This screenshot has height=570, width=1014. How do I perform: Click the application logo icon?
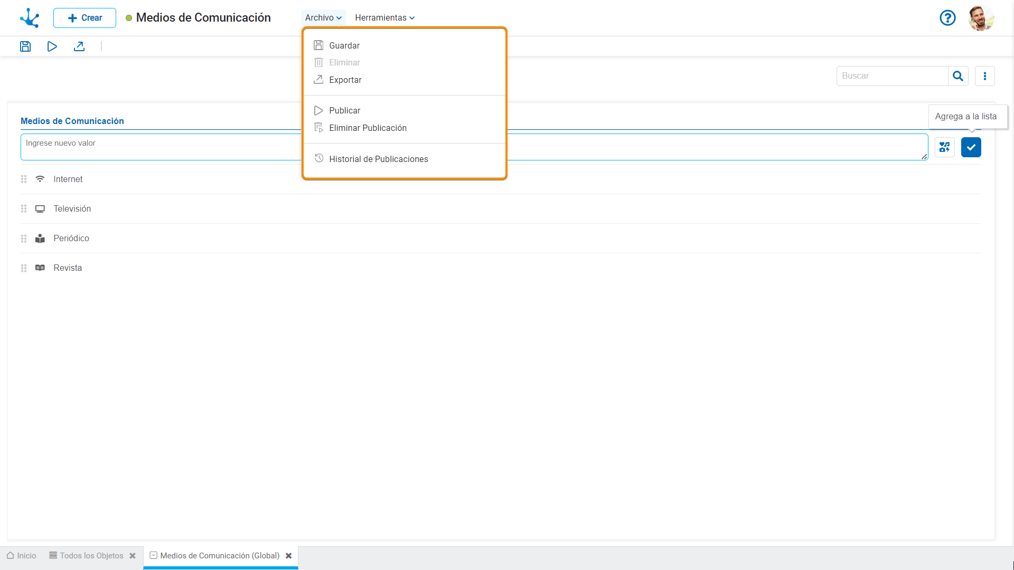[x=30, y=18]
